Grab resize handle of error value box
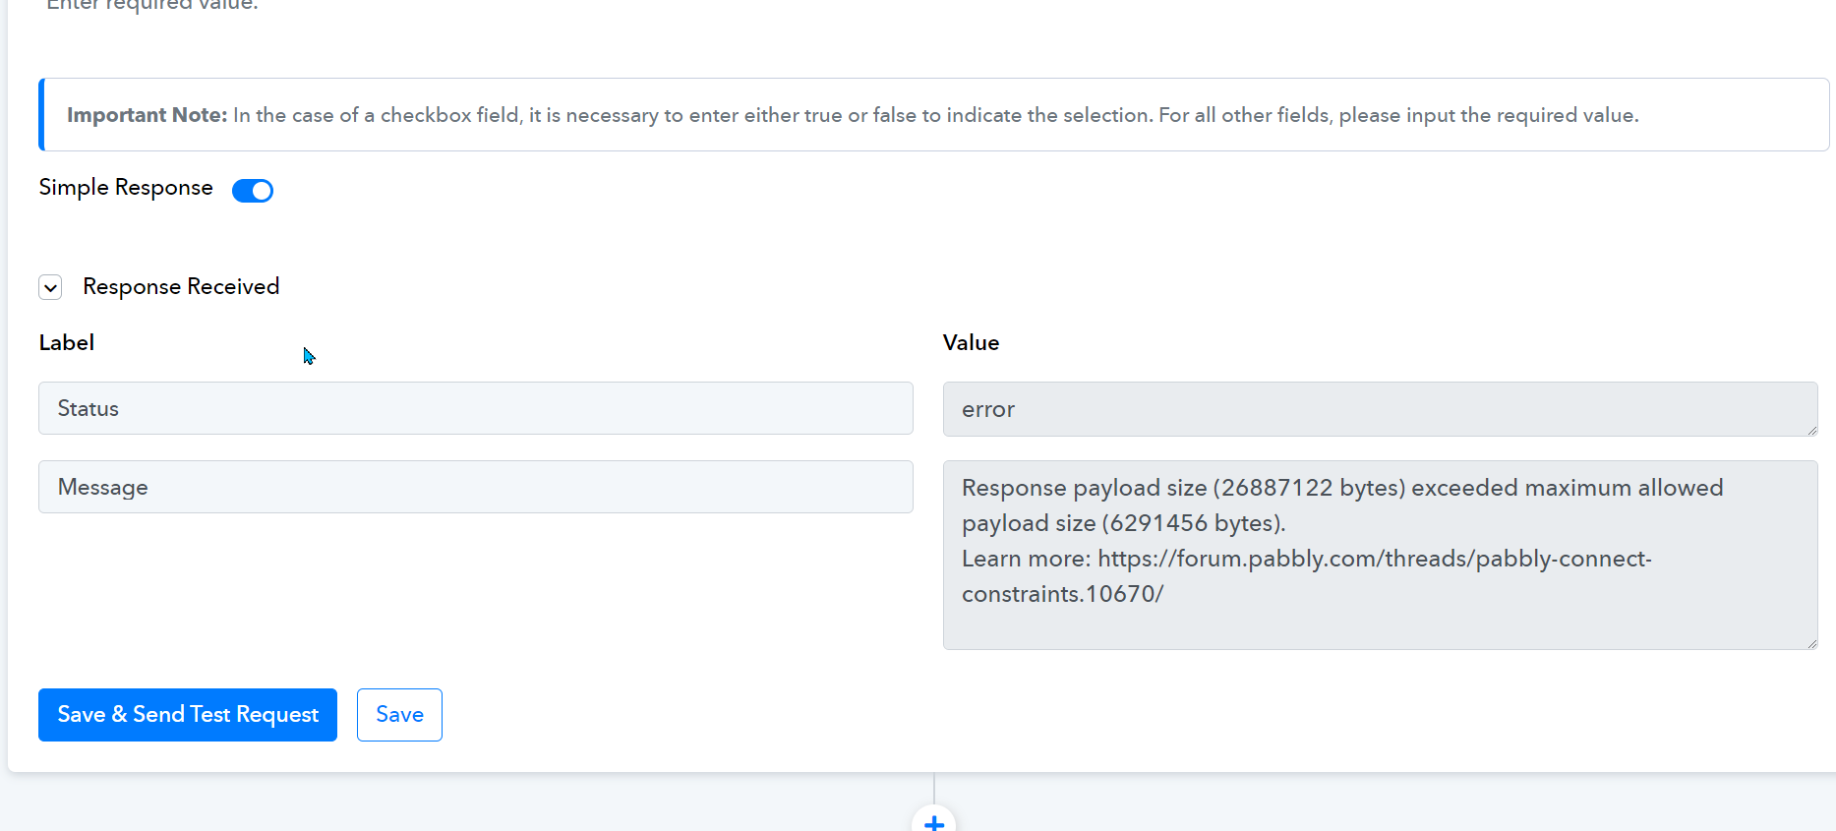Screen dimensions: 1836x831 (x=1811, y=430)
